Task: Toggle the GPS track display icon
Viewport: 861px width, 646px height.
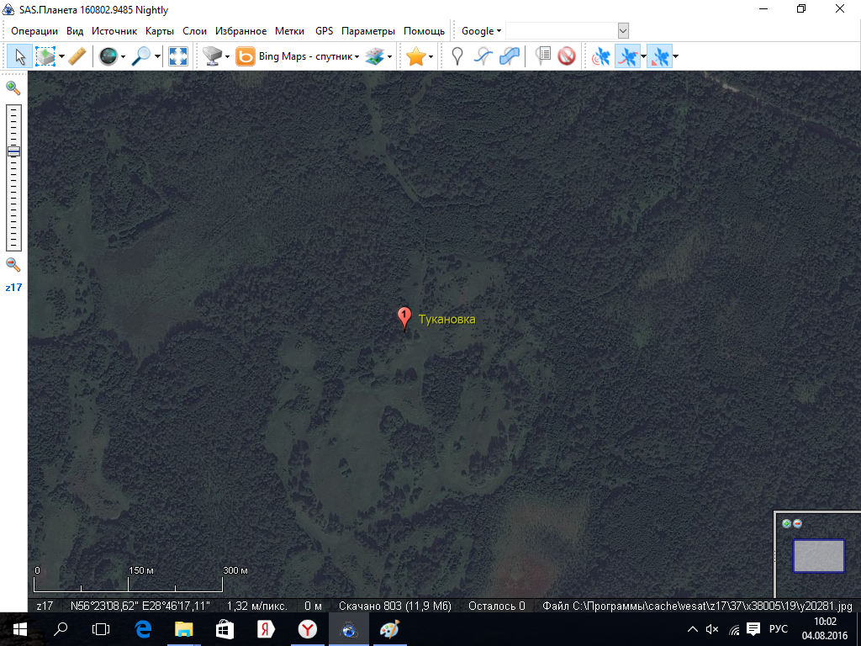Action: coord(627,56)
